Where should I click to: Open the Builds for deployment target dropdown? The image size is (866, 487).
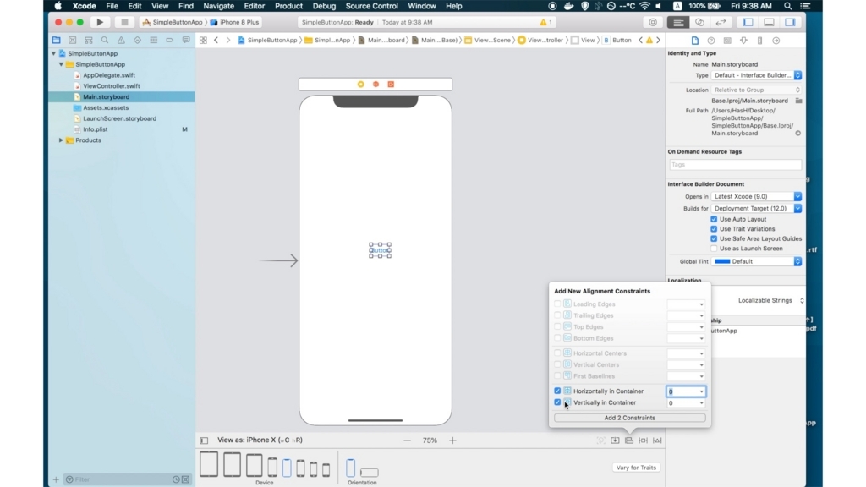(756, 208)
